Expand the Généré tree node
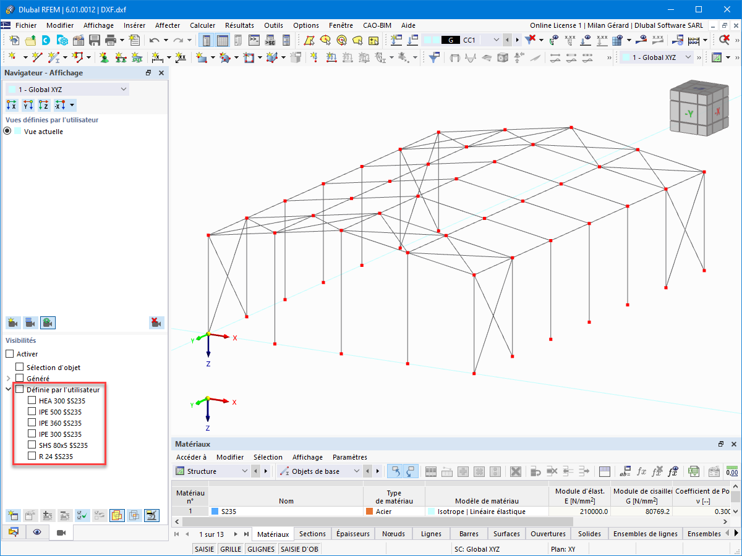This screenshot has height=556, width=742. coord(8,378)
